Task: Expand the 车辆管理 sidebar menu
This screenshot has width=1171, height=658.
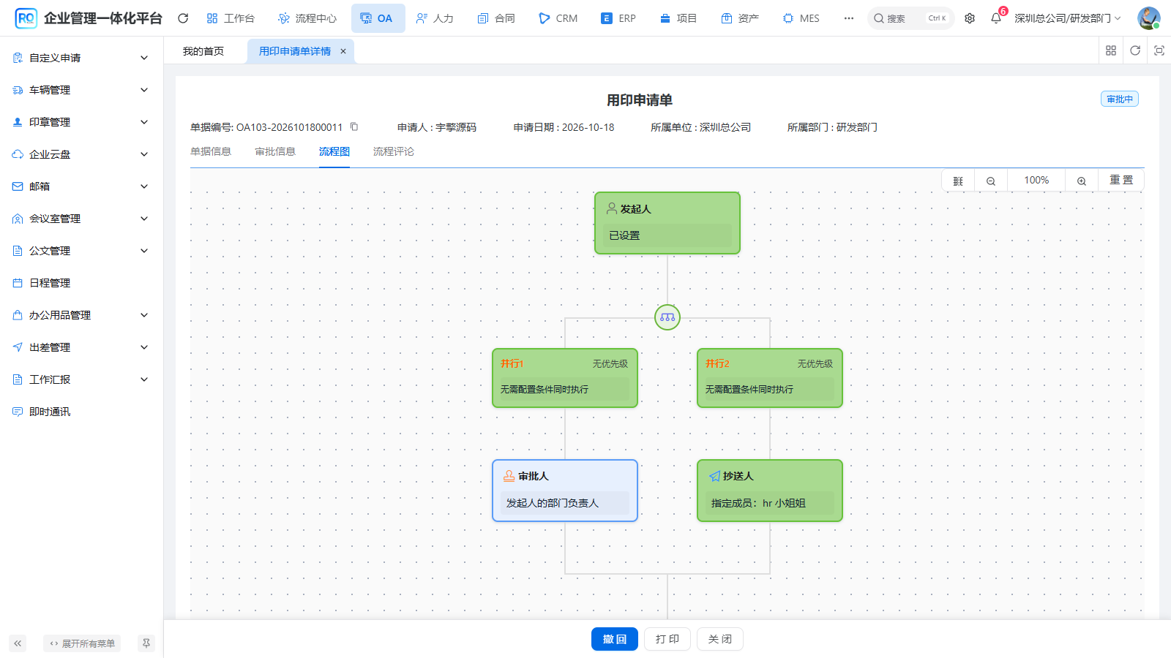Action: point(82,90)
